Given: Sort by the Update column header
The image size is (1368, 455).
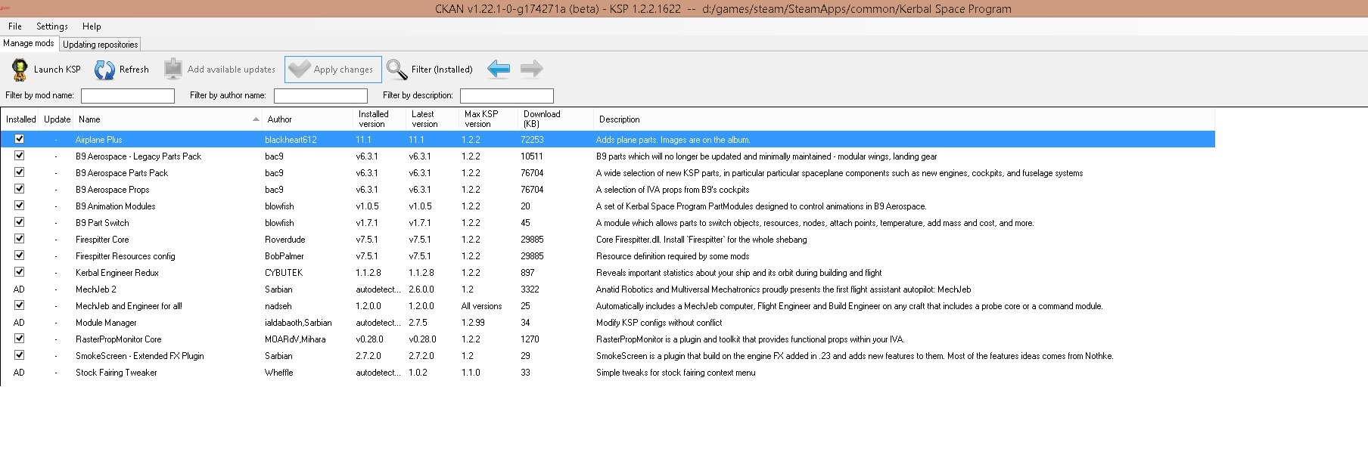Looking at the screenshot, I should click(x=57, y=119).
